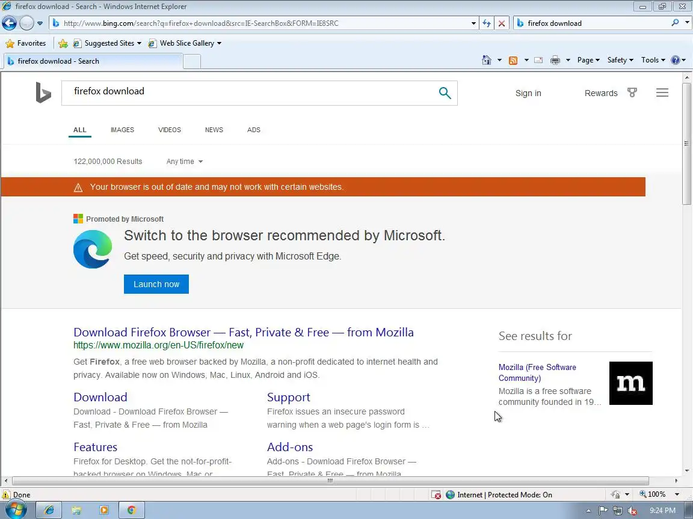Switch to the VIDEOS results tab
This screenshot has height=519, width=693.
pos(170,130)
